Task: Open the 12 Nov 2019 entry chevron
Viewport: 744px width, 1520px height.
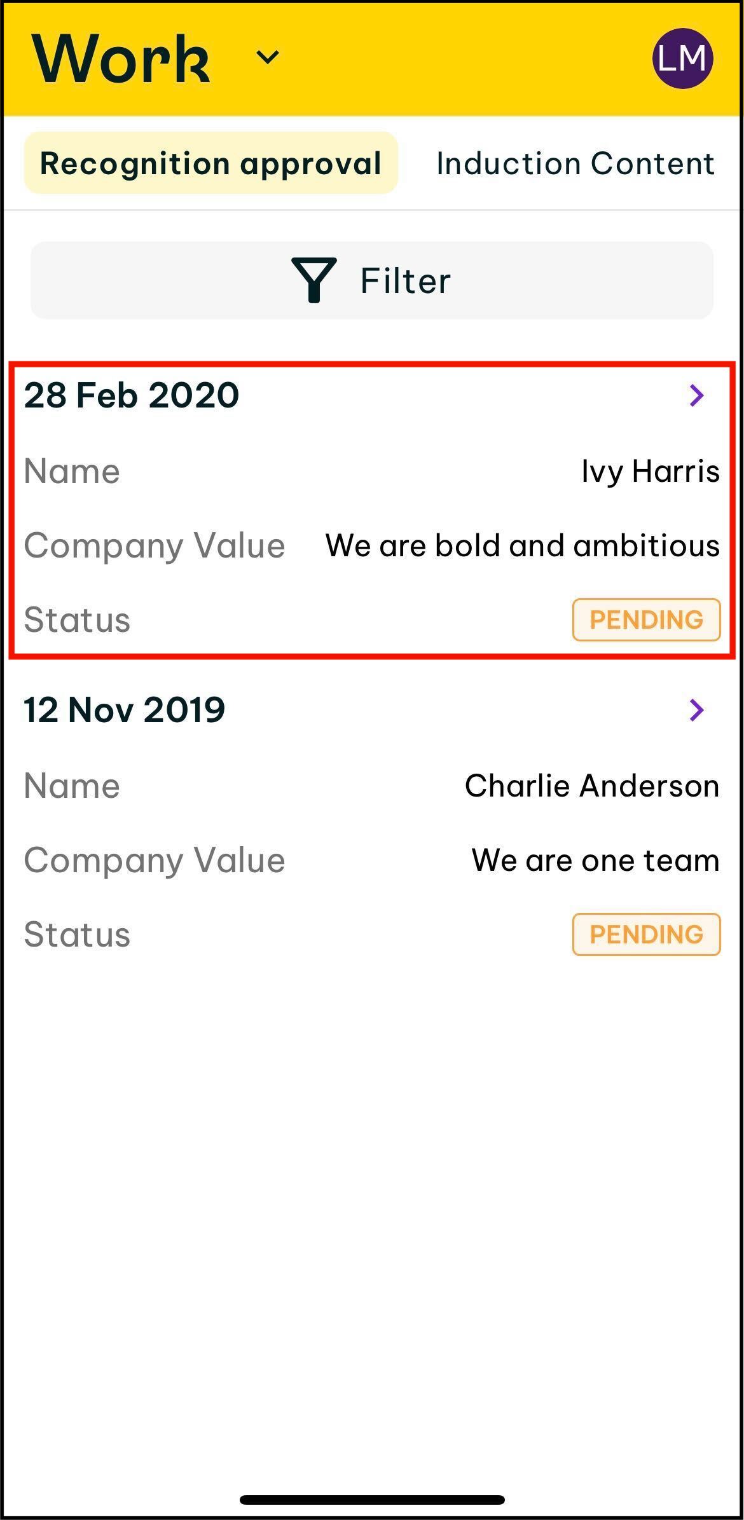Action: (697, 710)
